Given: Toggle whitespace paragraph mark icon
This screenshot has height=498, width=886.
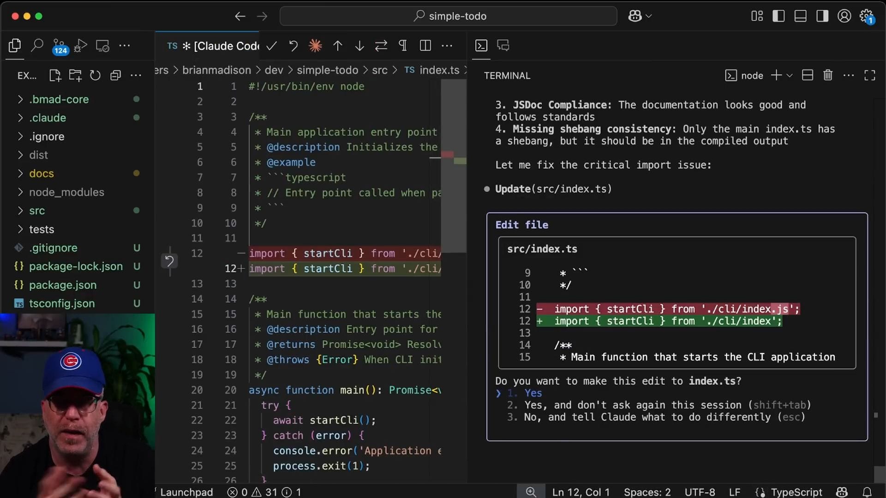Looking at the screenshot, I should pyautogui.click(x=403, y=46).
